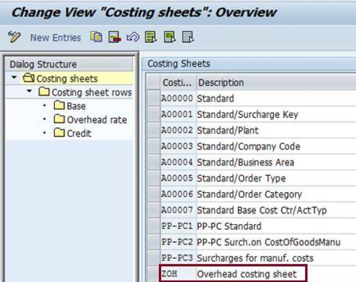Select the row marker for PP-PC2

(153, 242)
